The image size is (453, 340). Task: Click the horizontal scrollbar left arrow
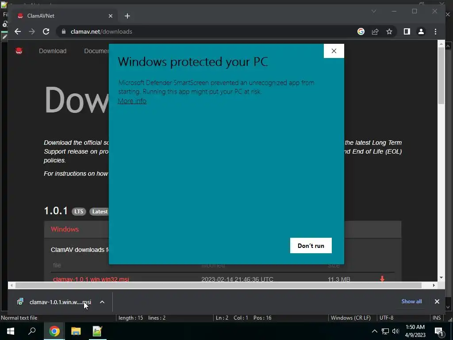click(11, 286)
